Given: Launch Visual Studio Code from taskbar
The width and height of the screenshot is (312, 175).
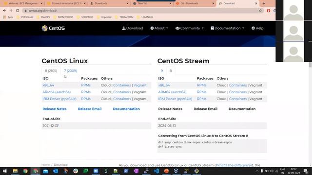Looking at the screenshot, I should click(x=156, y=171).
